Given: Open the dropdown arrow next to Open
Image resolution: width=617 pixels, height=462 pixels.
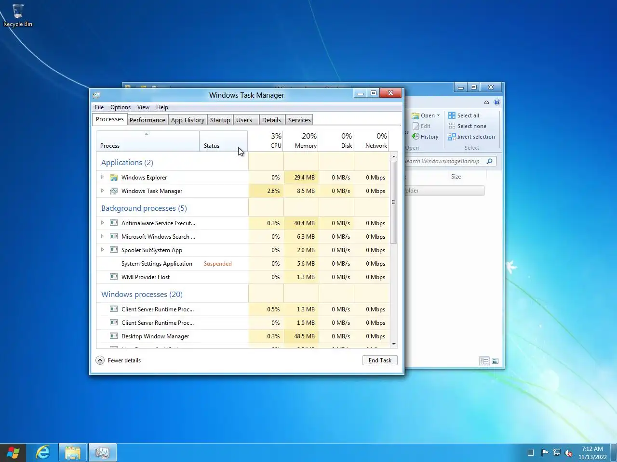Looking at the screenshot, I should tap(438, 115).
